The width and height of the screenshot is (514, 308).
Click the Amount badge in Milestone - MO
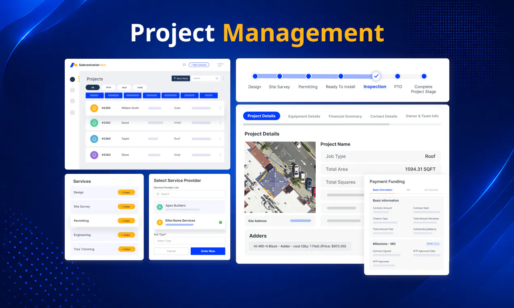tap(433, 244)
